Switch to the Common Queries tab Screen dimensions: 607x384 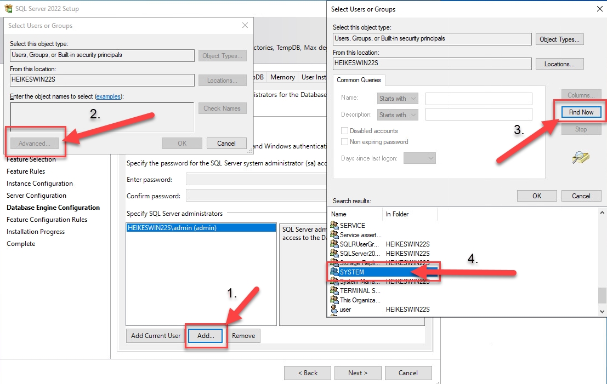pyautogui.click(x=359, y=79)
